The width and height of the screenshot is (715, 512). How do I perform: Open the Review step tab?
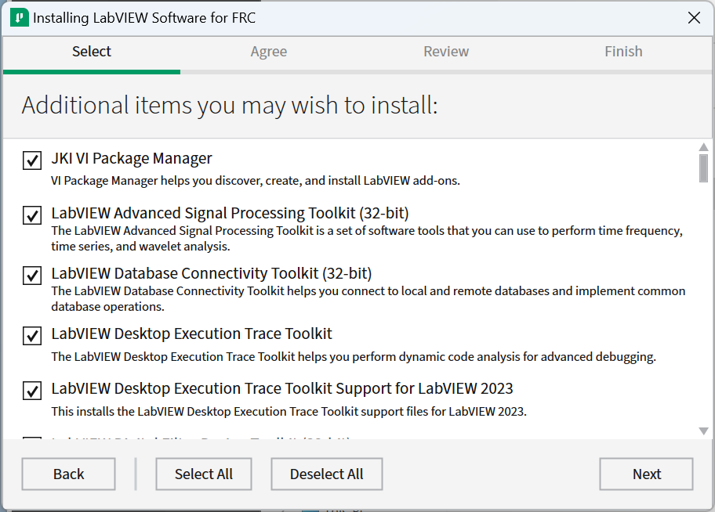click(x=445, y=51)
